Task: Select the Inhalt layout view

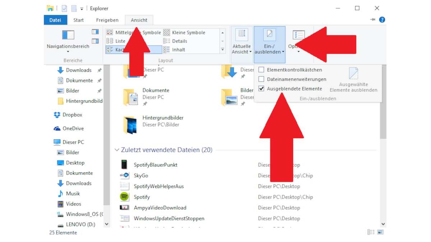Action: click(179, 49)
